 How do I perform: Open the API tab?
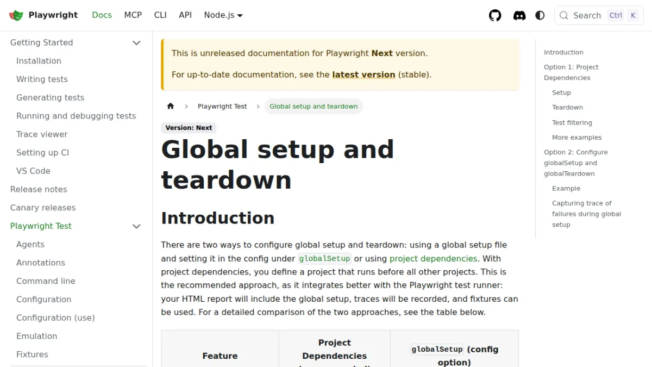click(185, 15)
